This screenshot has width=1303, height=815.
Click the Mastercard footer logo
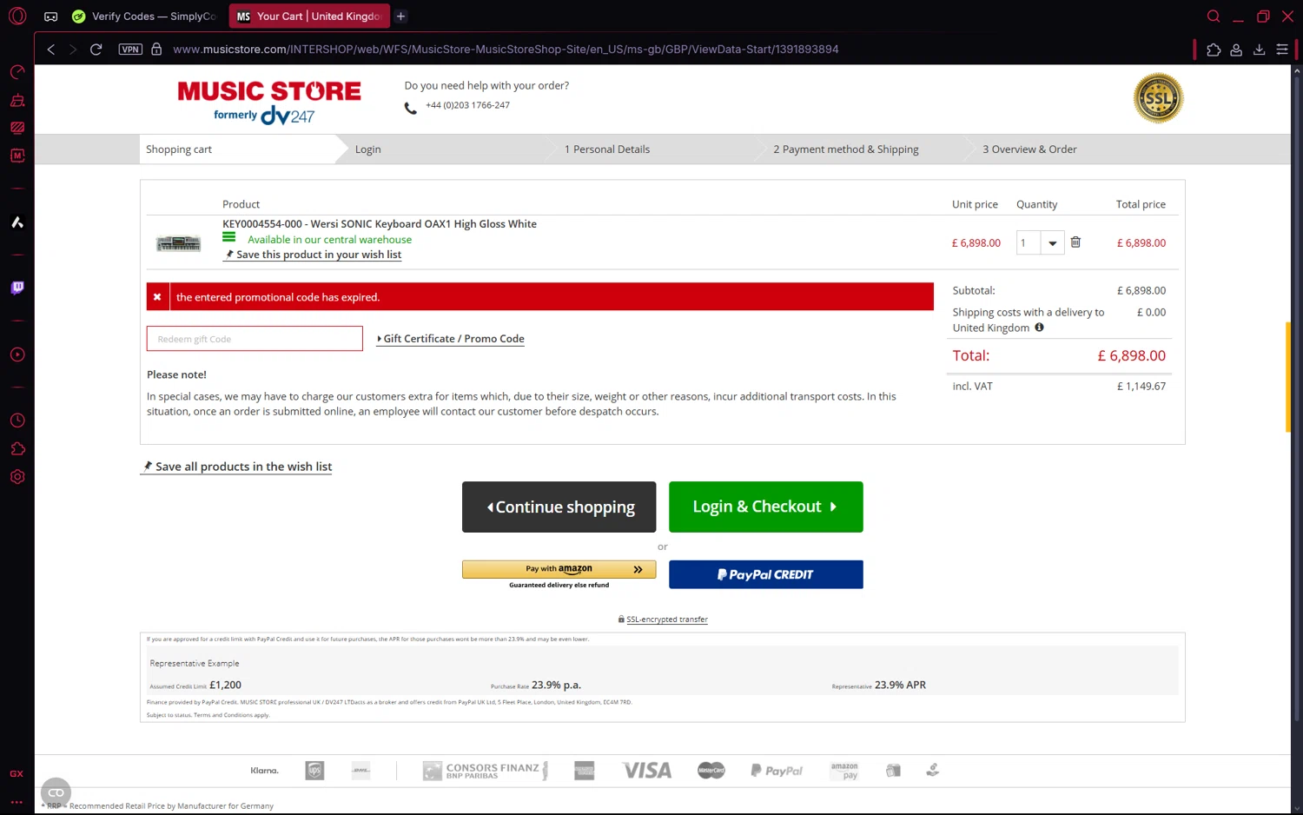click(x=711, y=771)
